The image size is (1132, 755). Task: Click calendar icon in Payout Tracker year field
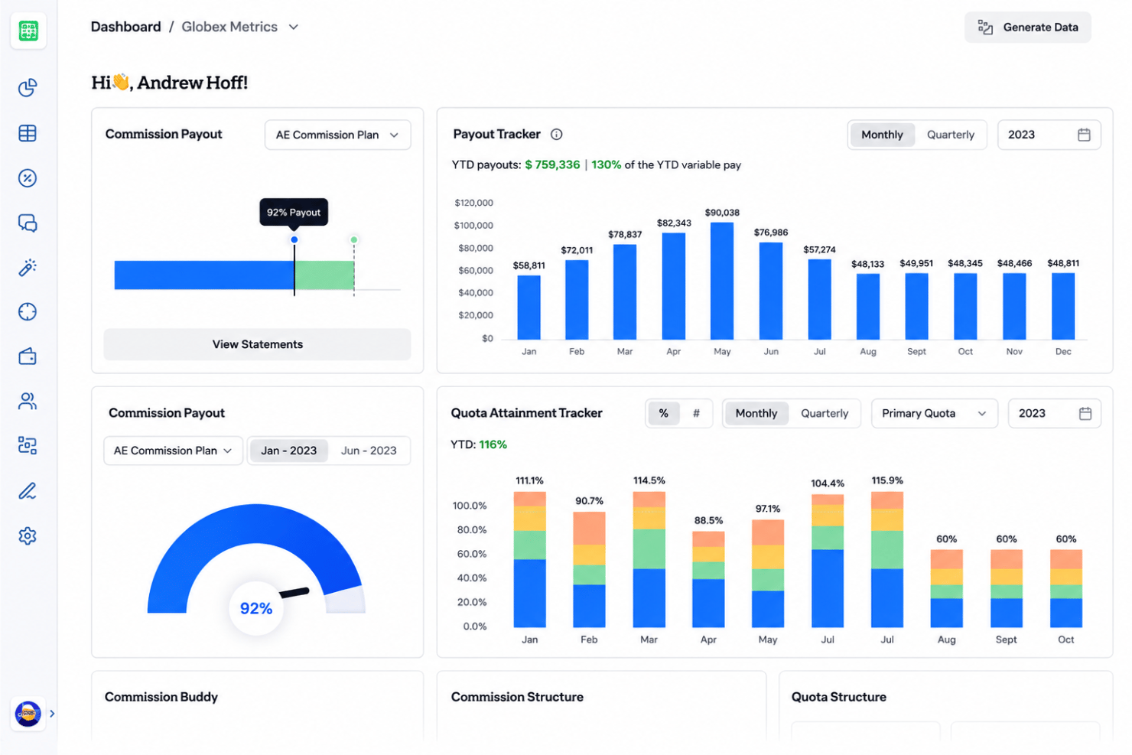tap(1084, 135)
